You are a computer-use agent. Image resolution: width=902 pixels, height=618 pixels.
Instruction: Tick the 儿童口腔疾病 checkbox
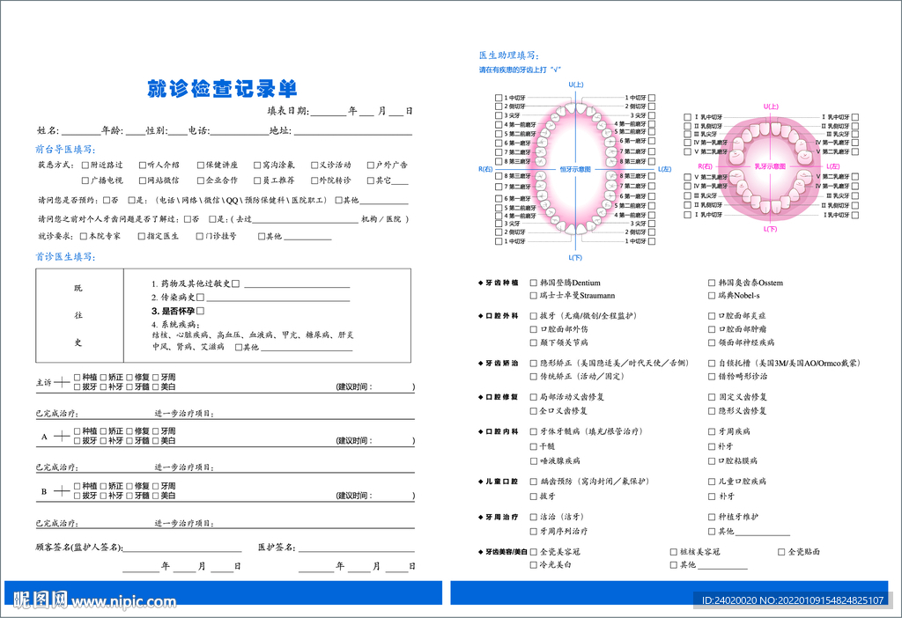(712, 482)
